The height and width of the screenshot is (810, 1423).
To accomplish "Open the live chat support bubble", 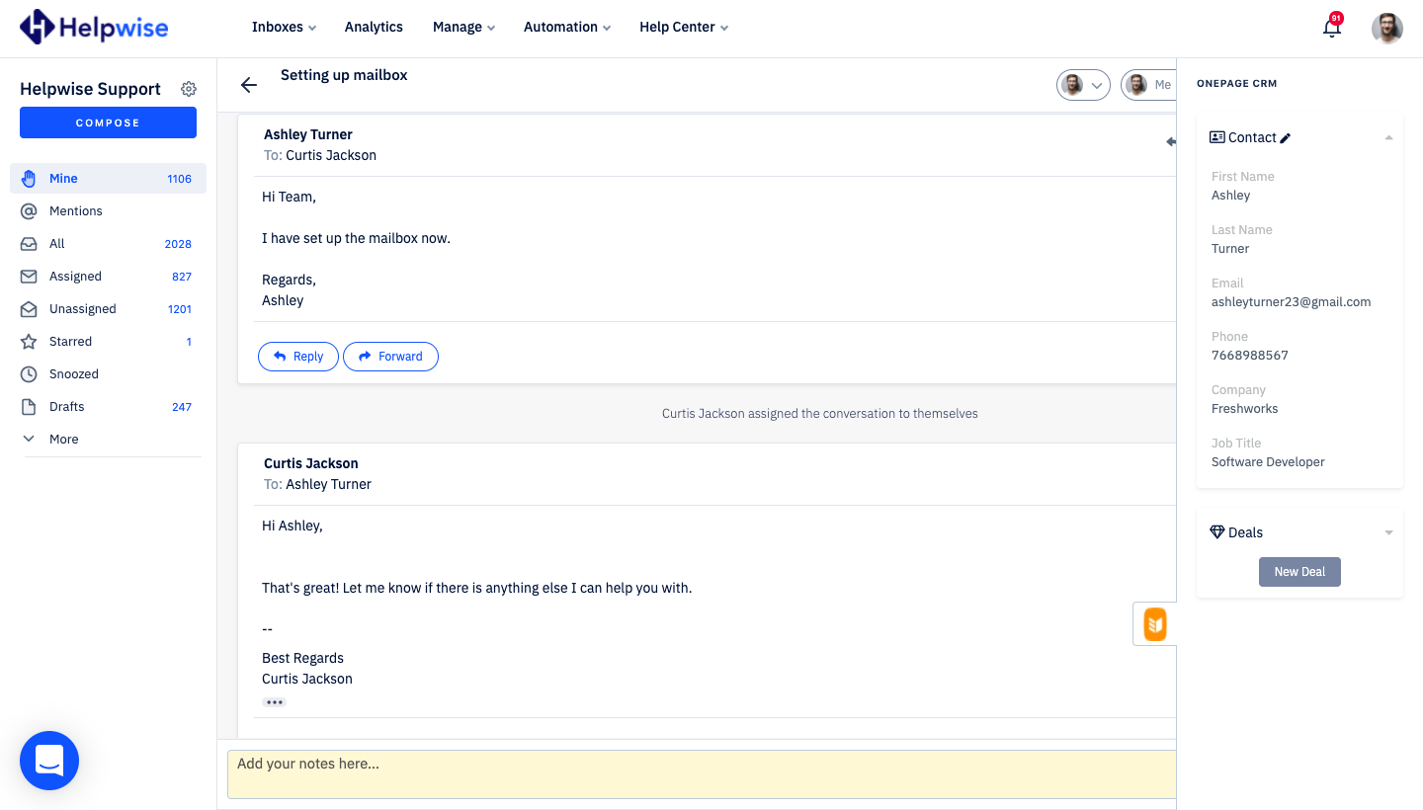I will tap(48, 761).
